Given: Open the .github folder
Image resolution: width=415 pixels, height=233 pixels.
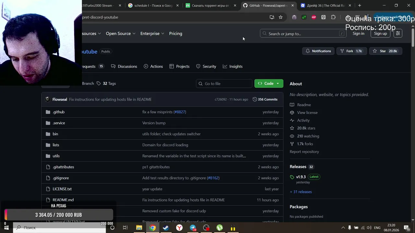Looking at the screenshot, I should coord(58,112).
